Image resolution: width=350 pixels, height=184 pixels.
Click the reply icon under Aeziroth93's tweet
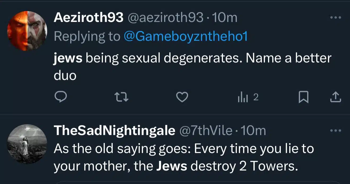61,97
